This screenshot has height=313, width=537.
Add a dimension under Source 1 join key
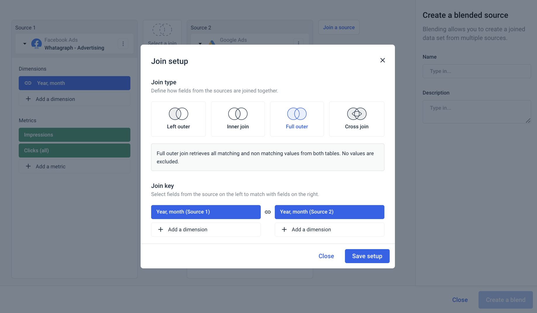(x=206, y=230)
